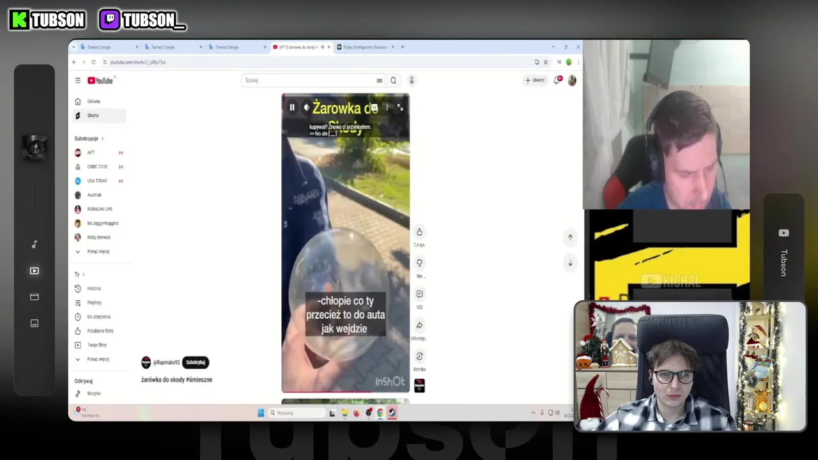This screenshot has height=460, width=818.
Task: Open the Ricky Berwick channel
Action: pos(99,237)
